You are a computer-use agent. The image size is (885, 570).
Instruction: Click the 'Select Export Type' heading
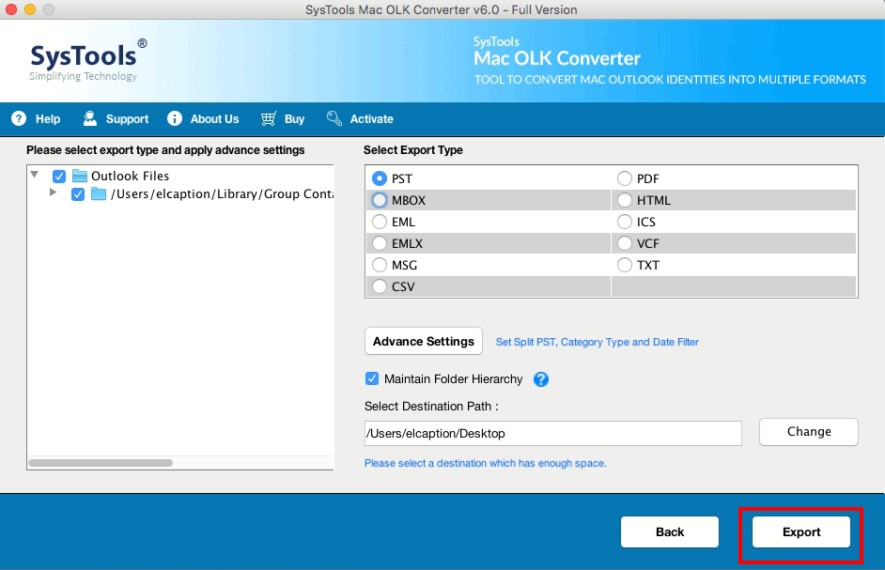[413, 150]
